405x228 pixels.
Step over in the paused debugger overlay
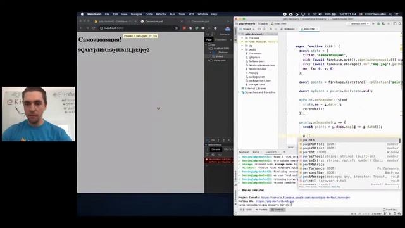point(155,36)
